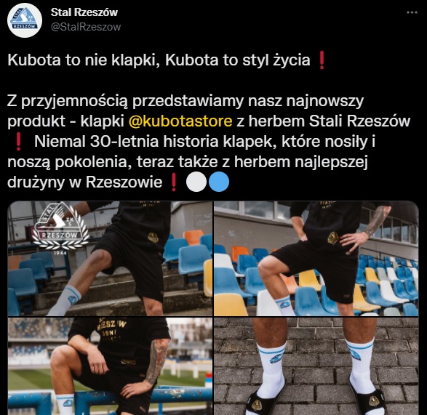Click the Stal Rzeszów crest watermark on photo
Image resolution: width=427 pixels, height=415 pixels.
[60, 229]
